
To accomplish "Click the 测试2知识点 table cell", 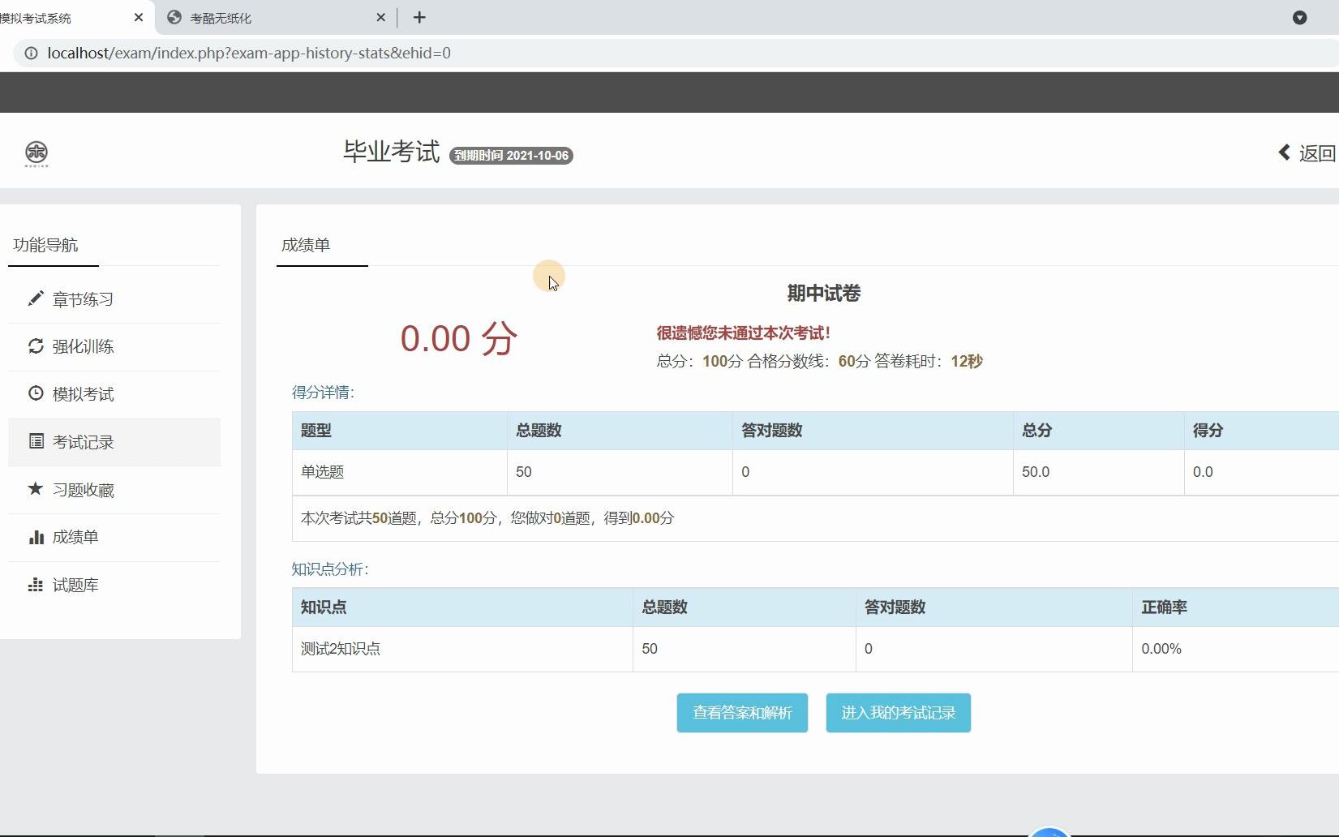I will (462, 649).
